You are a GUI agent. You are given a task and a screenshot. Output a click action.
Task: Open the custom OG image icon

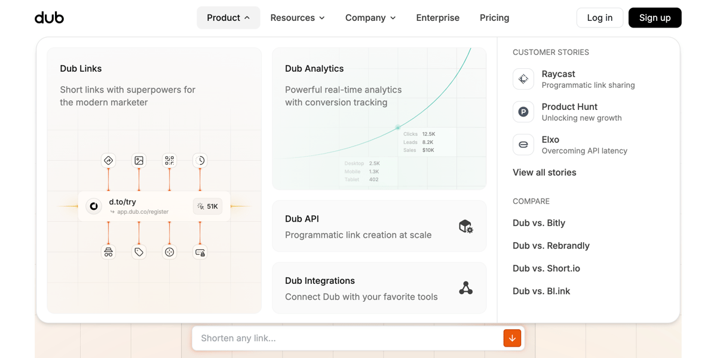tap(139, 160)
